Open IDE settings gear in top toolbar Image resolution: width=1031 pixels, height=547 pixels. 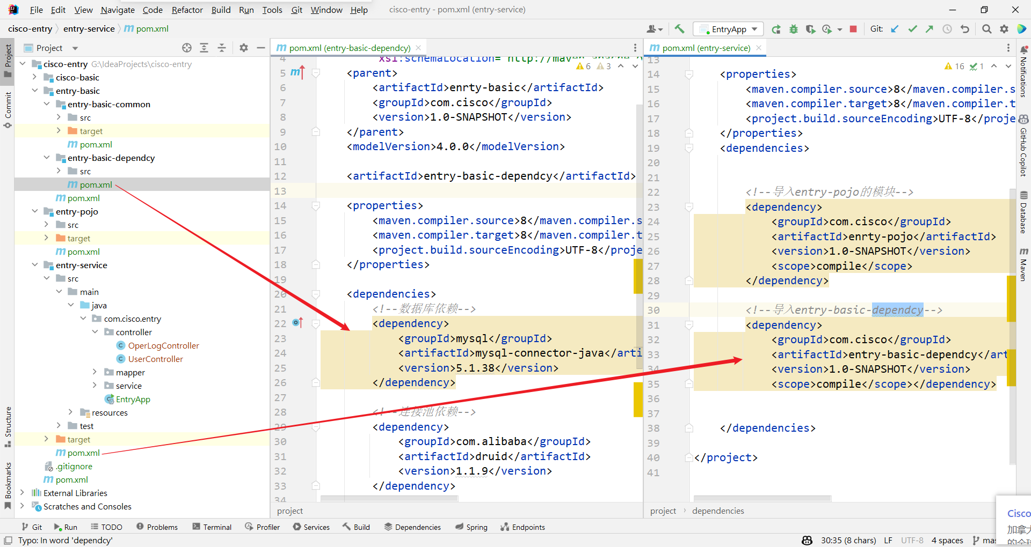[x=1004, y=29]
